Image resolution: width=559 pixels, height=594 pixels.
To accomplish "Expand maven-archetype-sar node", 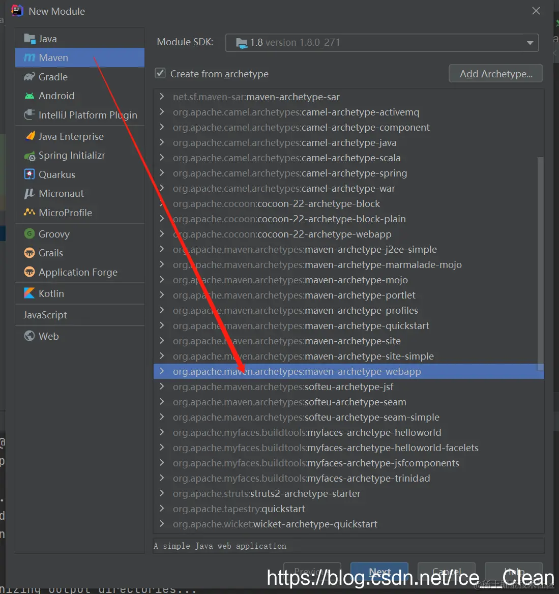I will (162, 96).
